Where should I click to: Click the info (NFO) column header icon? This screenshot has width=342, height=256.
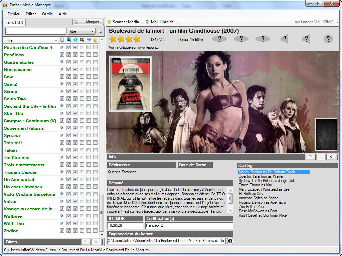(x=75, y=40)
